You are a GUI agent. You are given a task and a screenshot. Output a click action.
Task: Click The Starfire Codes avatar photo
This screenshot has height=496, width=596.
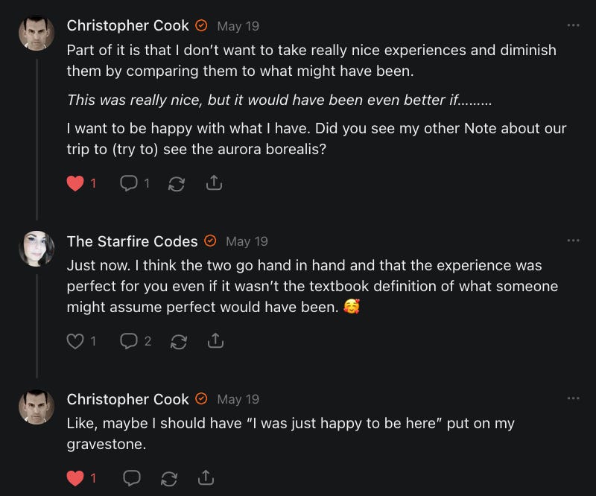[37, 248]
